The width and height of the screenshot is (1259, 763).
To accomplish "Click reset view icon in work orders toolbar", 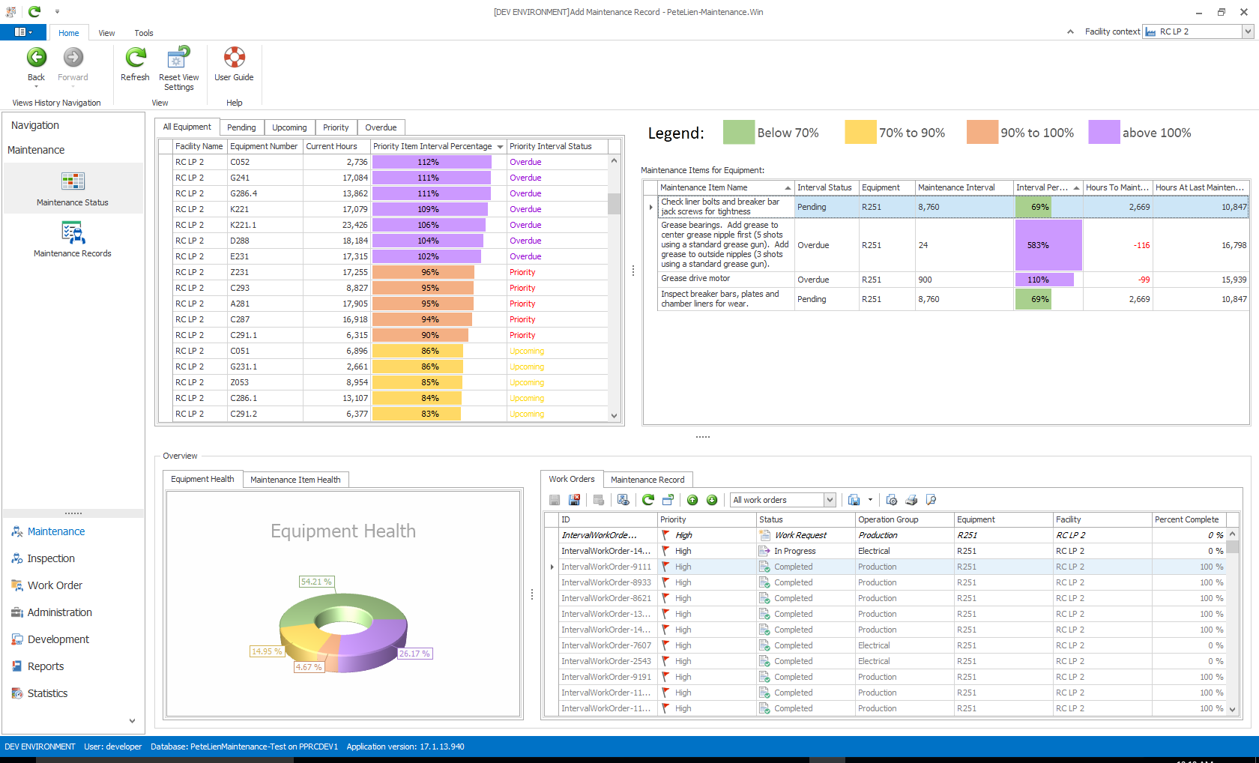I will [x=668, y=500].
